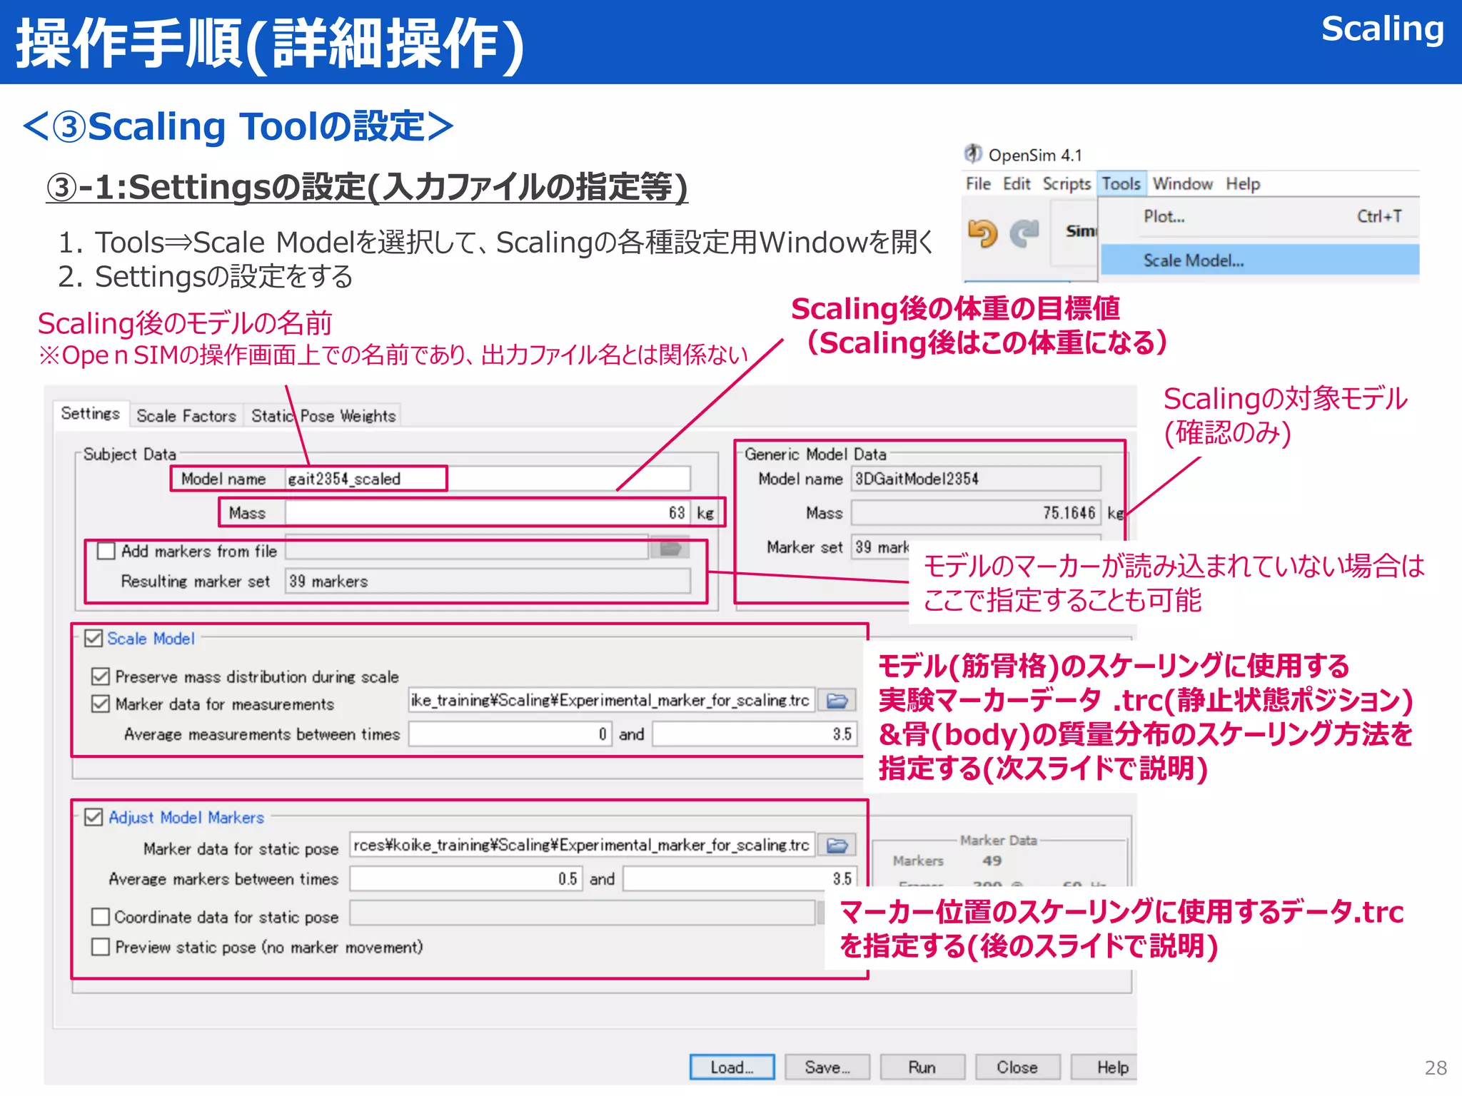Browse for Marker data for static pose file
This screenshot has height=1096, width=1462.
(837, 846)
